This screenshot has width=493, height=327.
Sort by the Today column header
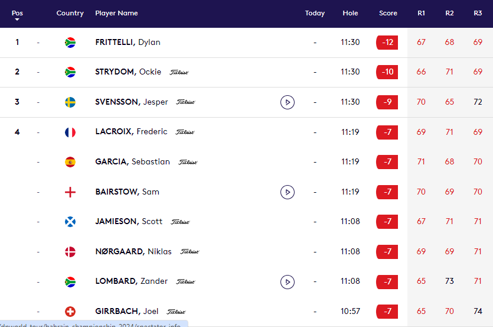315,13
